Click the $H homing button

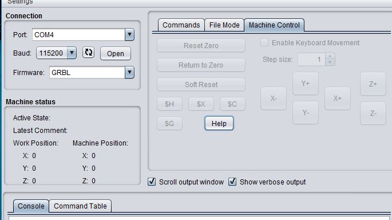pos(169,104)
